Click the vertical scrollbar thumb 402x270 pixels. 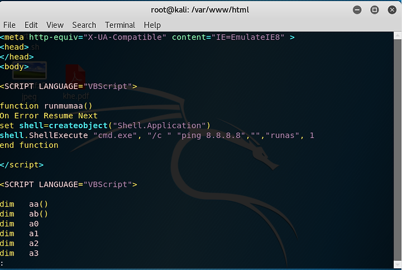click(x=398, y=150)
